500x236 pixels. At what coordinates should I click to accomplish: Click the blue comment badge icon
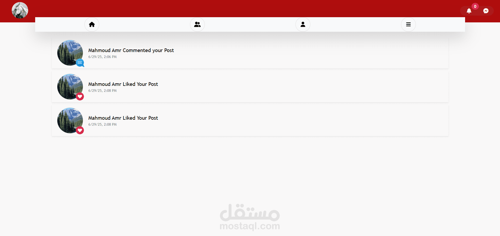(x=80, y=63)
